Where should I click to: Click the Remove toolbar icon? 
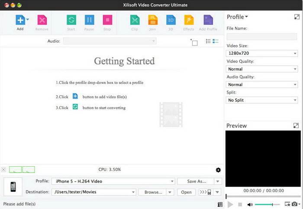42,20
